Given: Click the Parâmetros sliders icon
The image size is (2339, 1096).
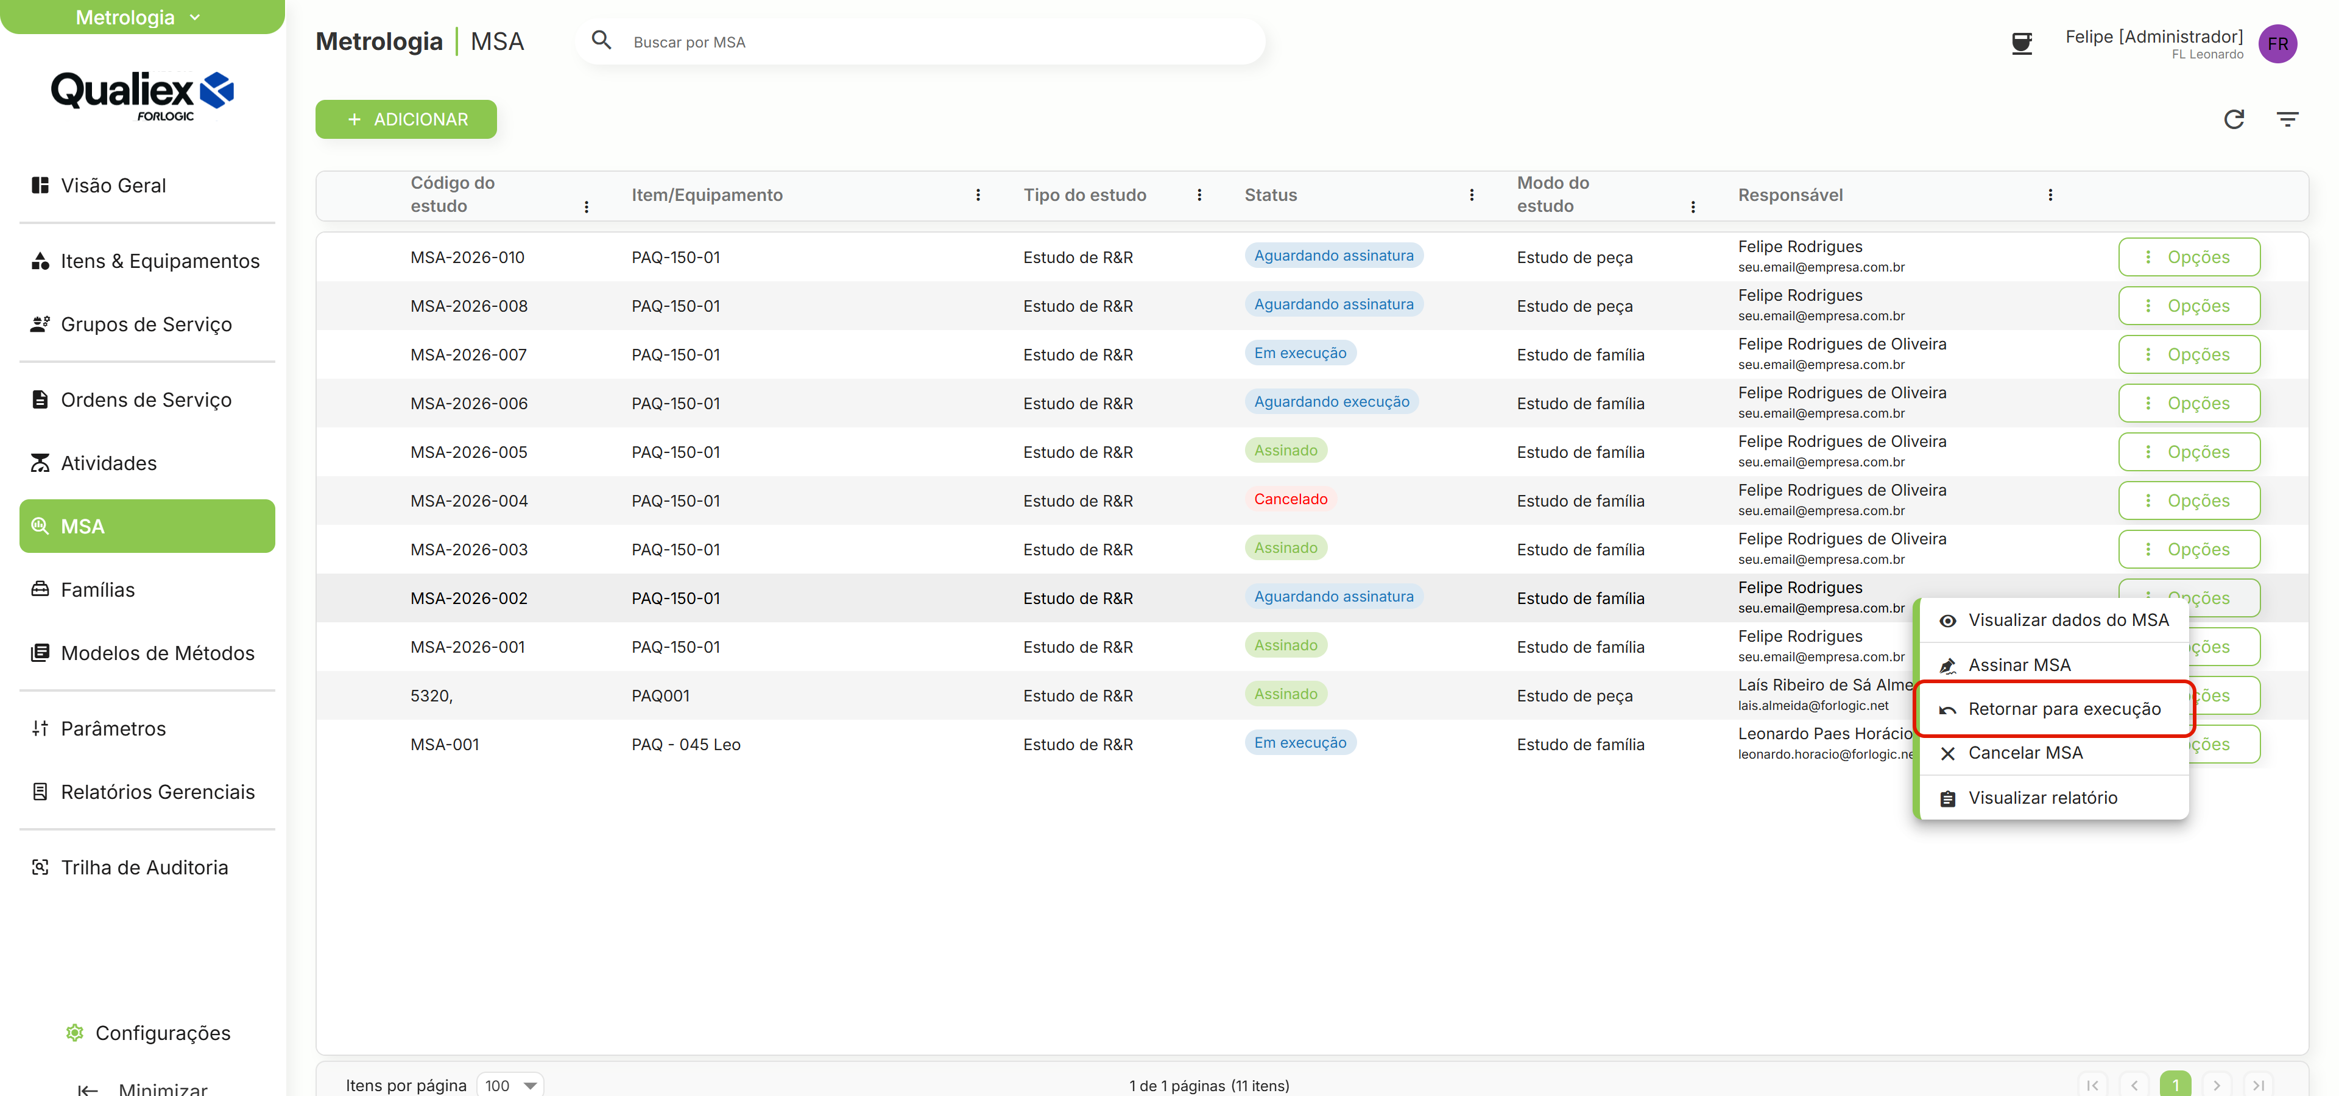Looking at the screenshot, I should 40,729.
